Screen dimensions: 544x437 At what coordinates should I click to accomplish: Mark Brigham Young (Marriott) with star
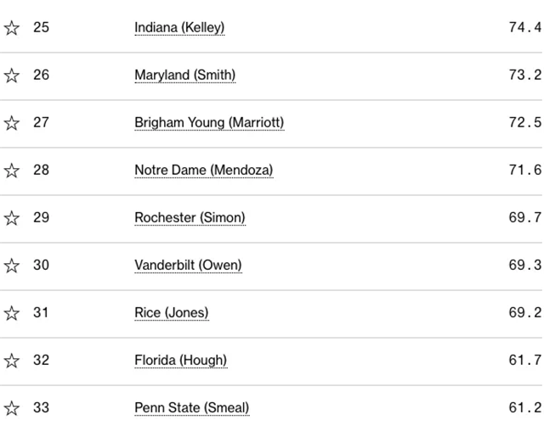pyautogui.click(x=11, y=123)
